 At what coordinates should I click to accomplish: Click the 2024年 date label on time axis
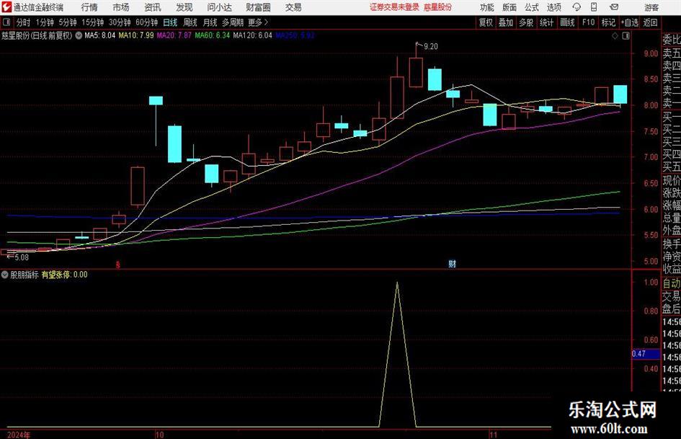tap(19, 435)
